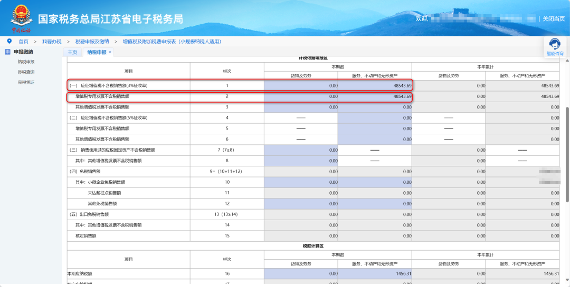Screen dimensions: 570x287
Task: Click row 2 本期数 服务 cell showing 48543.69
Action: click(x=375, y=96)
